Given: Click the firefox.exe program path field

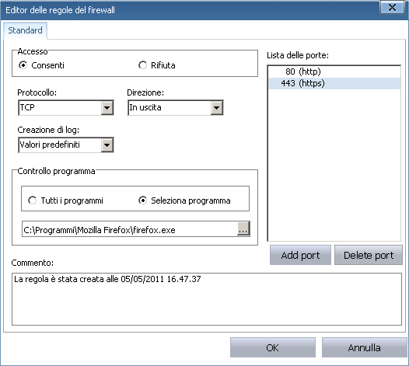Looking at the screenshot, I should pos(130,229).
